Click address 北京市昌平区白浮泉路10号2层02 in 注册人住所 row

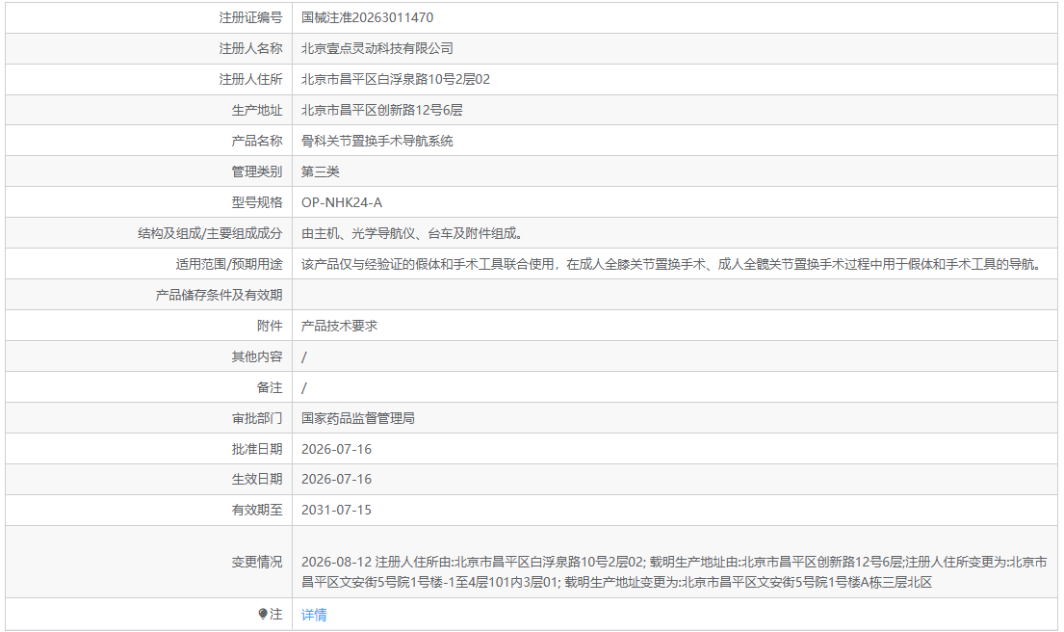coord(396,79)
